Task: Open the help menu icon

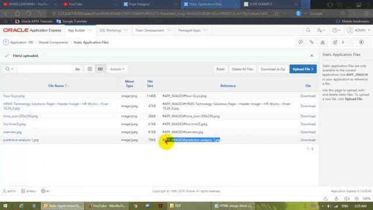Action: click(x=336, y=30)
